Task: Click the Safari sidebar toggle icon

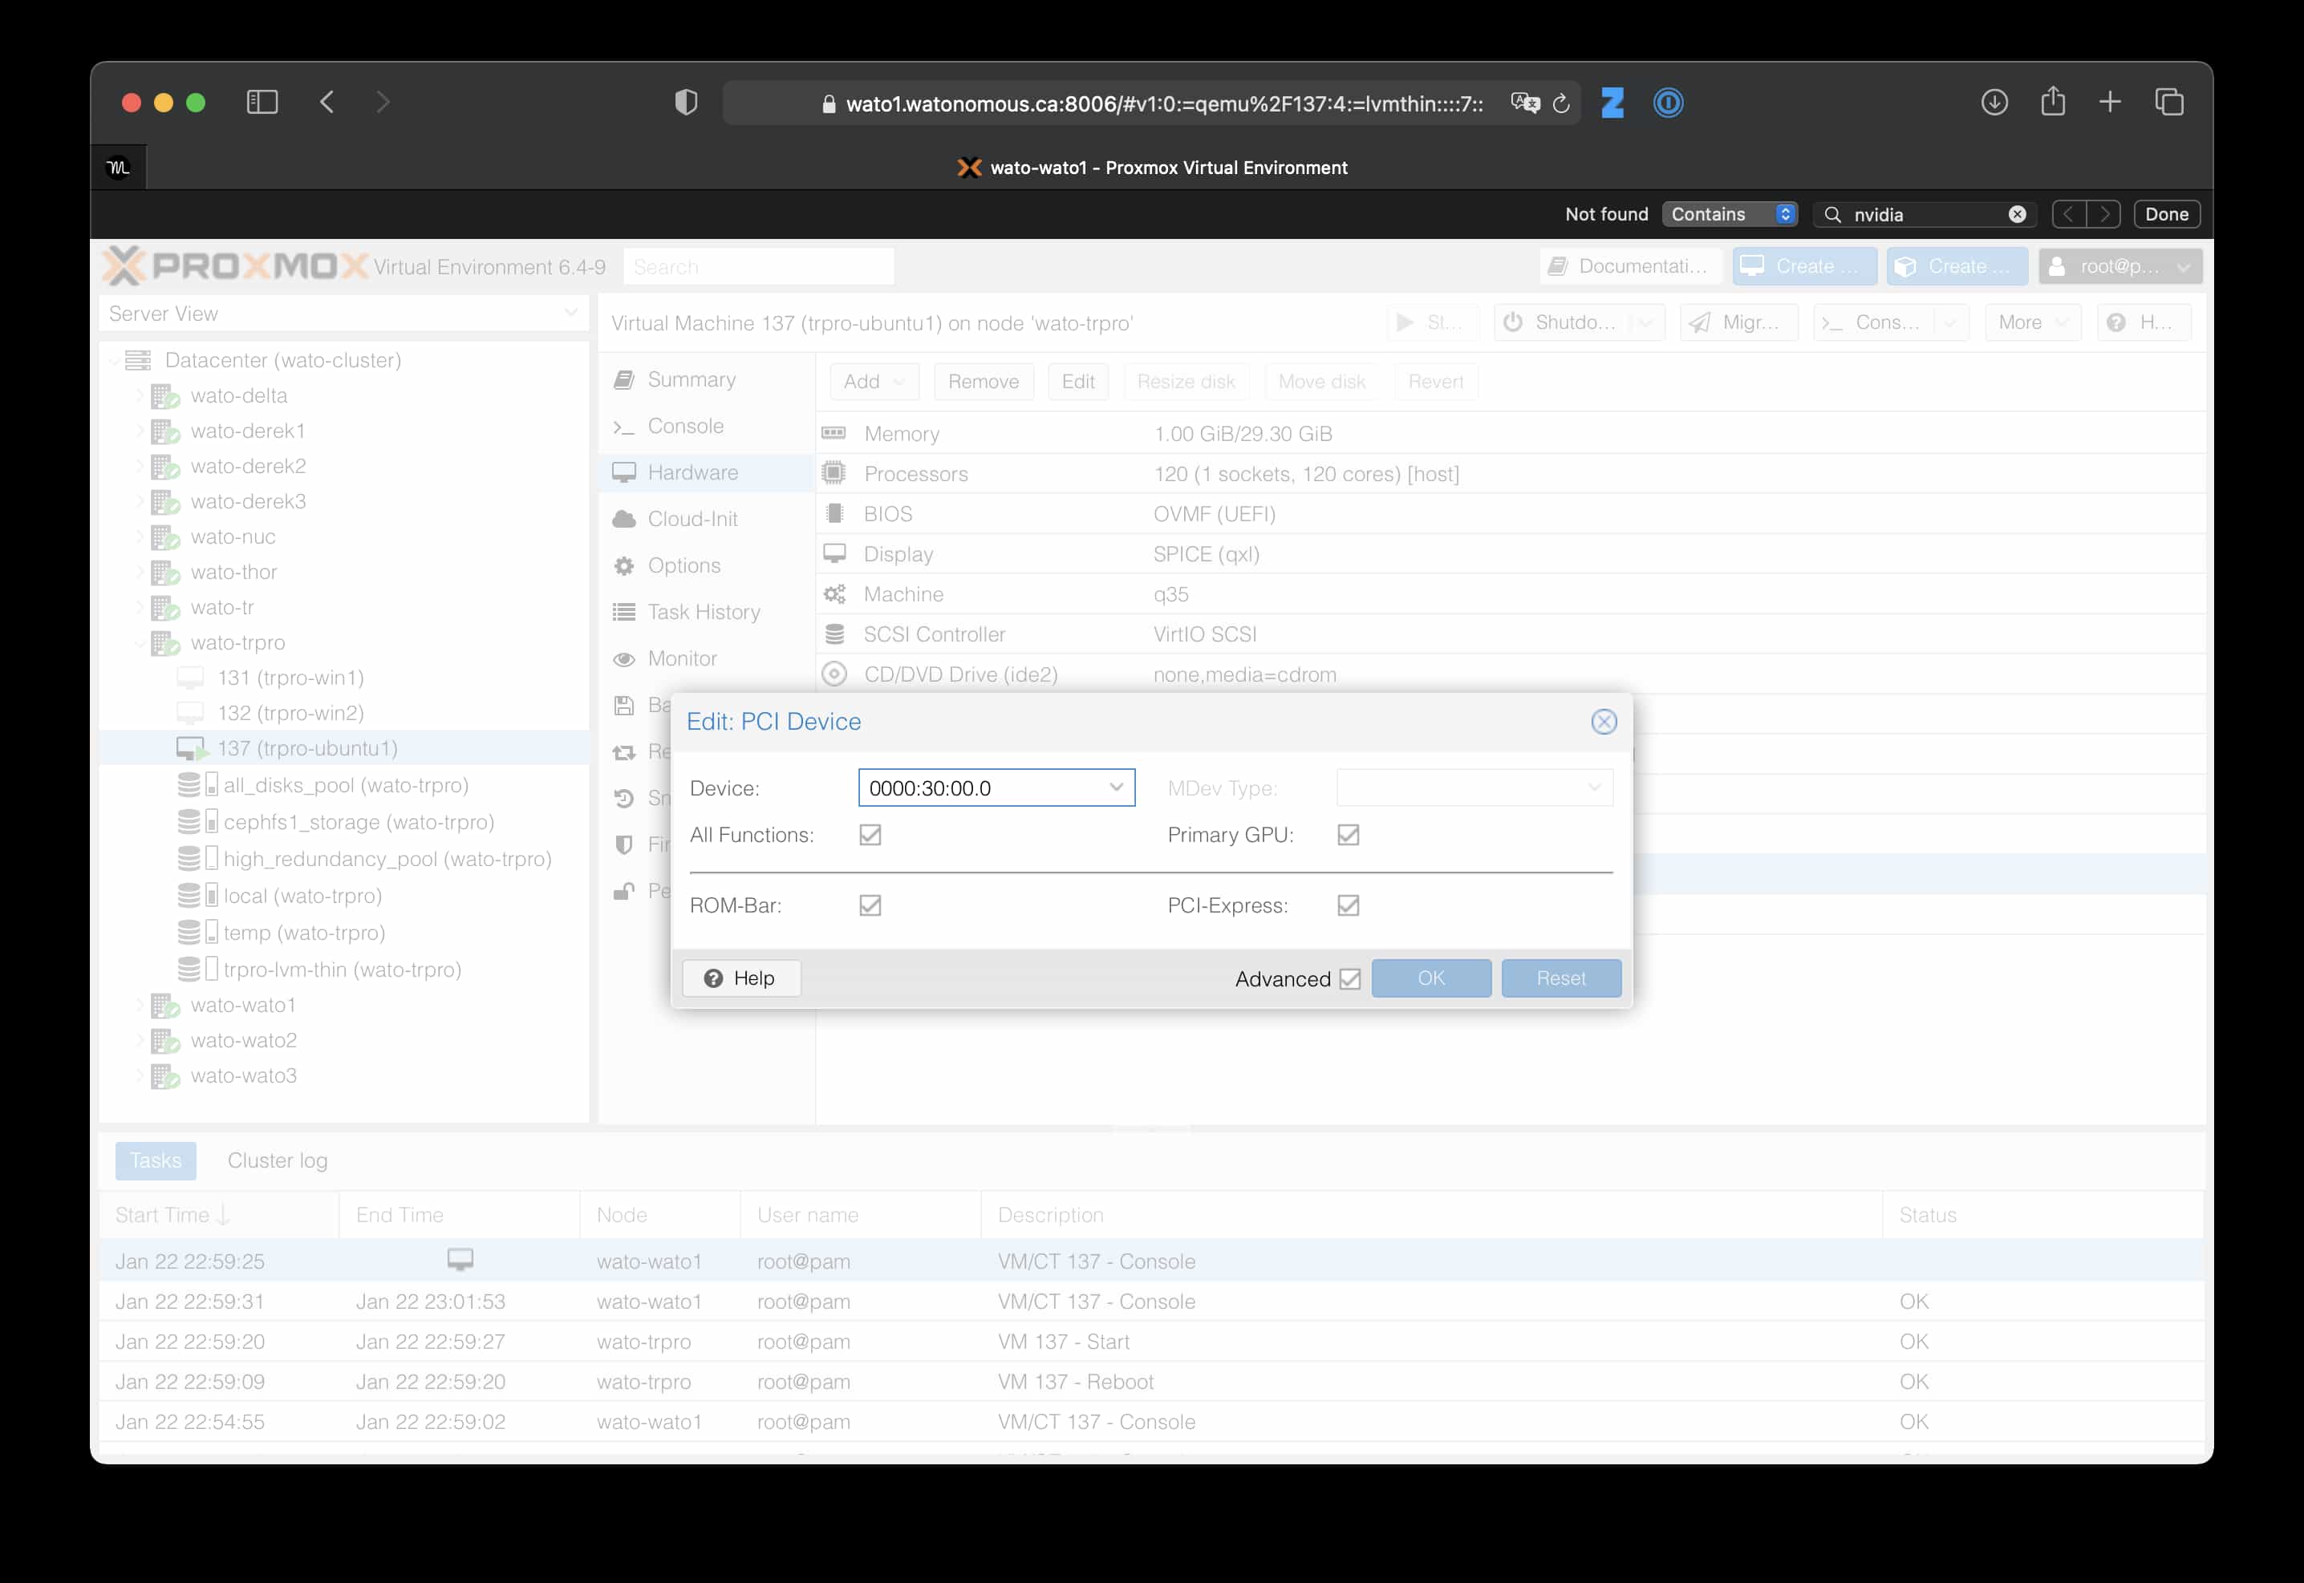Action: 262,102
